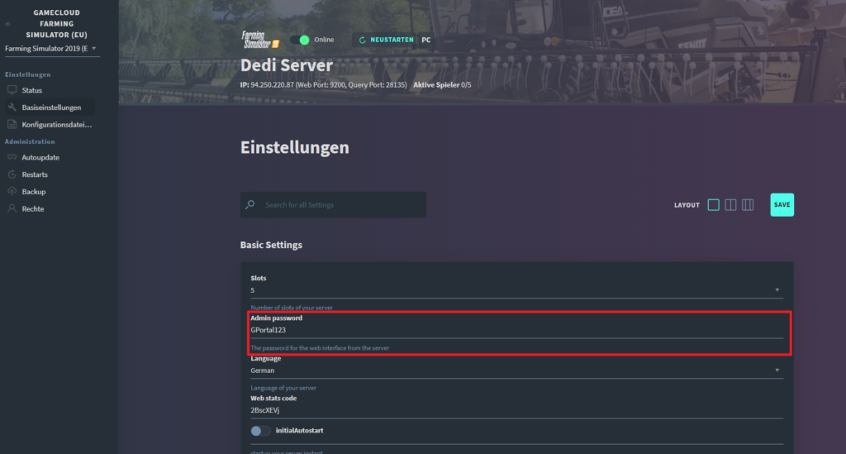
Task: Click the Backup cloud icon
Action: click(12, 192)
